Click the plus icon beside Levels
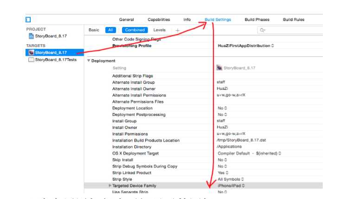The height and width of the screenshot is (199, 347). coord(178,30)
